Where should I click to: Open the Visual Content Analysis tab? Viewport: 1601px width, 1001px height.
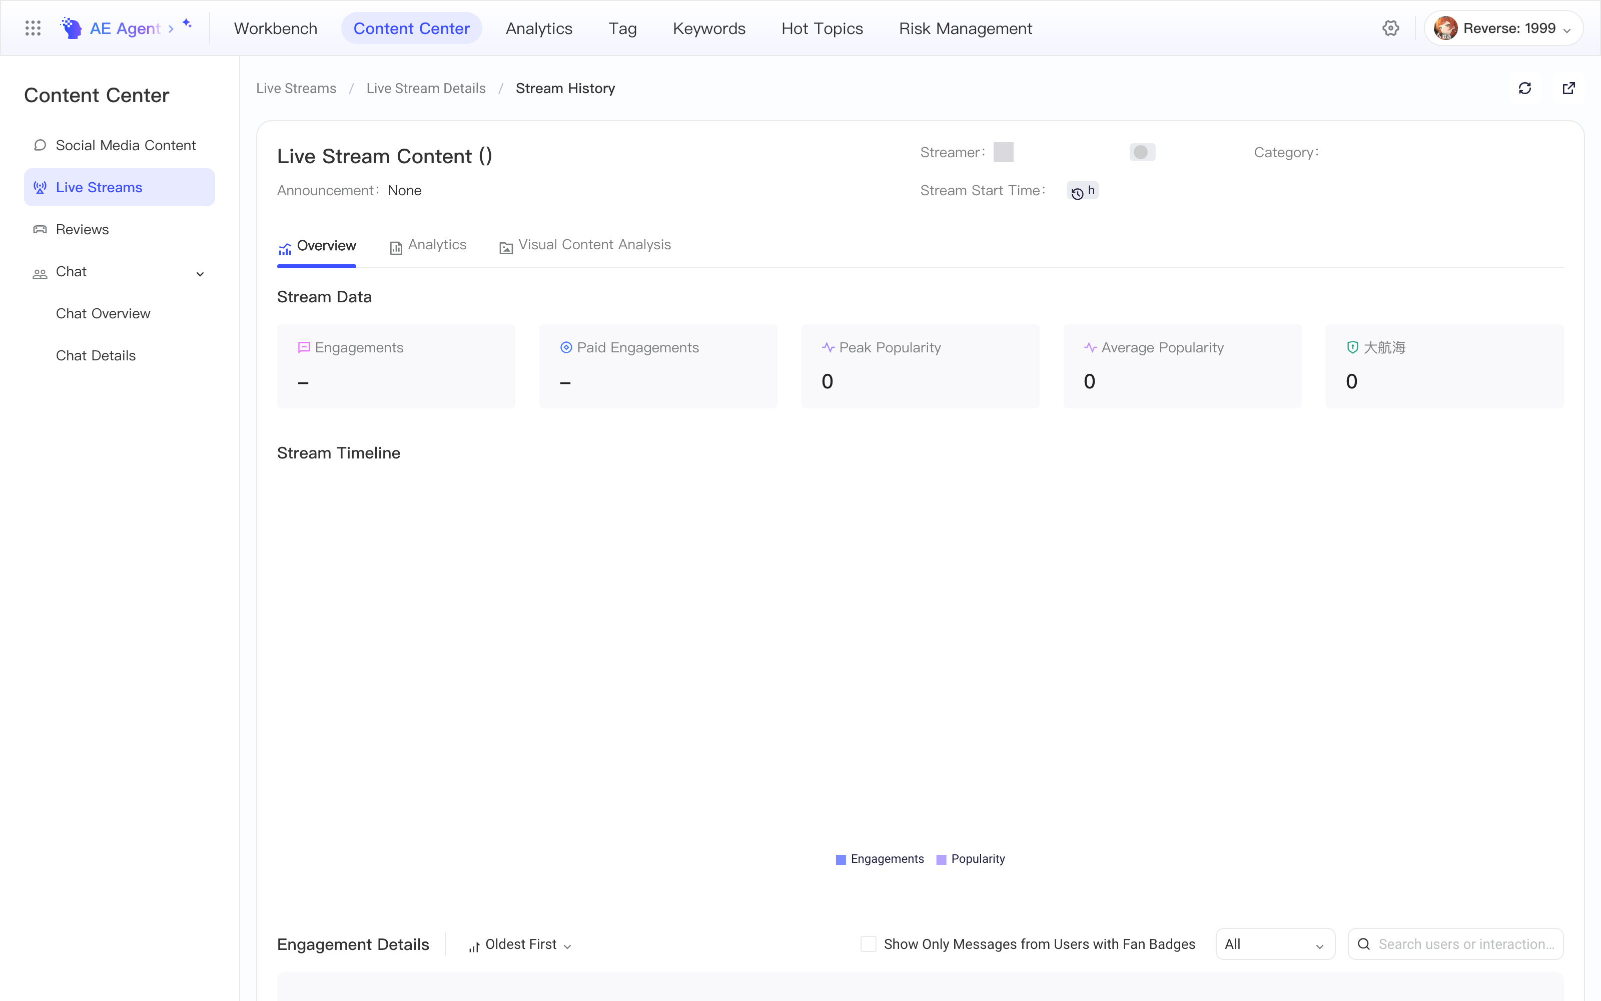pos(585,246)
